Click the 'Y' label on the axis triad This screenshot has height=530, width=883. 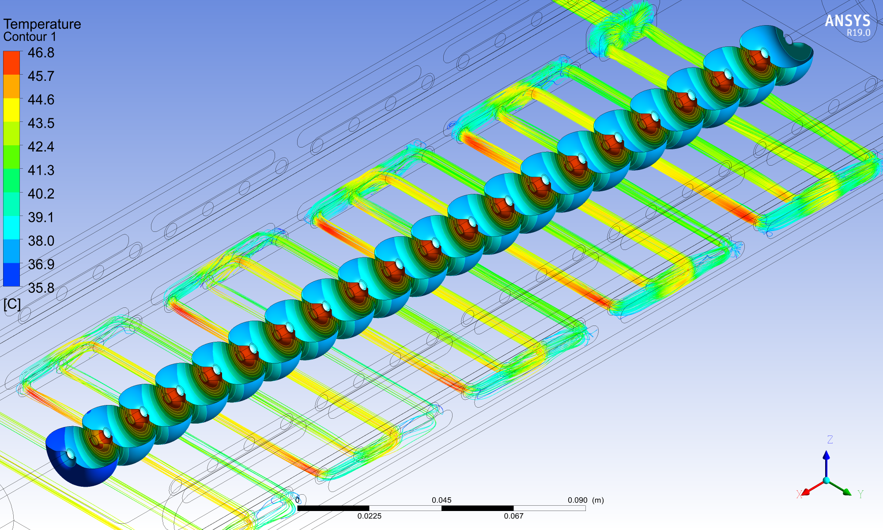(860, 494)
